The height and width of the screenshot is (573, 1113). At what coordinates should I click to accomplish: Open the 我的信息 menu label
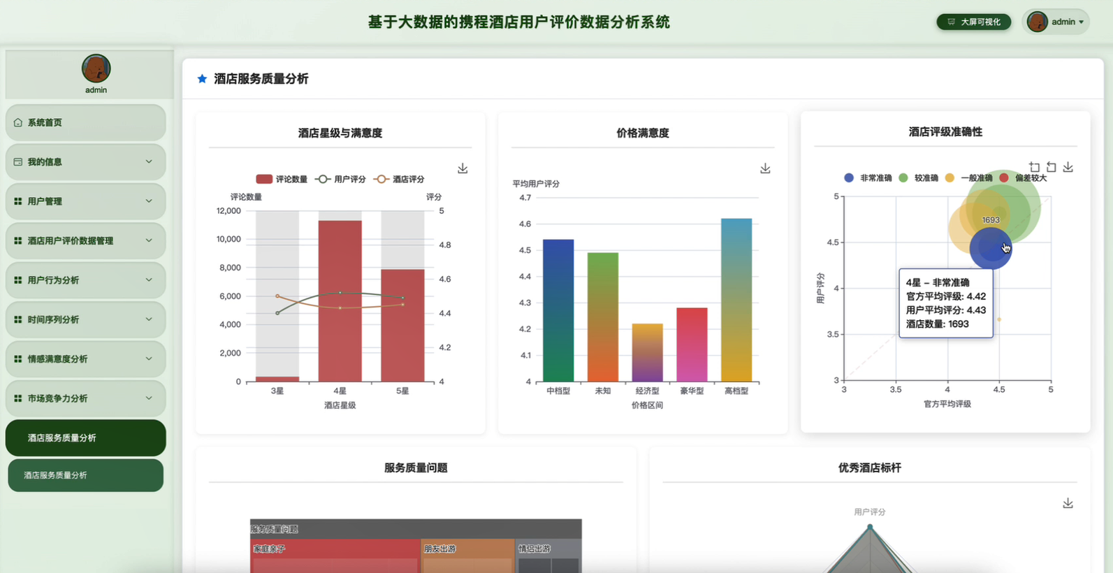click(x=45, y=162)
